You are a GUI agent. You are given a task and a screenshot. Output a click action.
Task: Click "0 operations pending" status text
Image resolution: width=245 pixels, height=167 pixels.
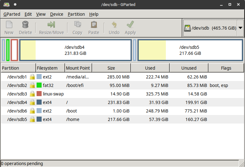(22, 164)
